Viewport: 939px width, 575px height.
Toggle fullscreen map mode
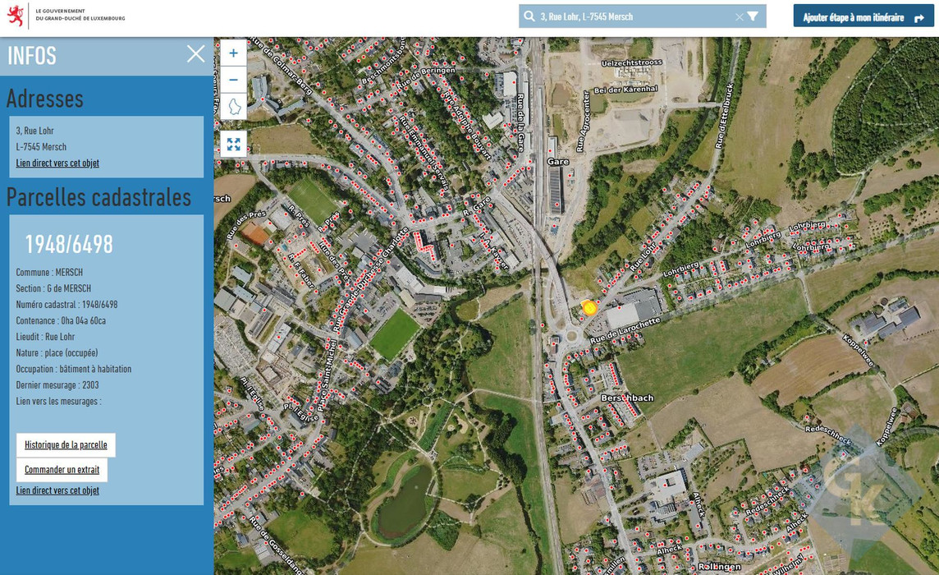(x=233, y=145)
